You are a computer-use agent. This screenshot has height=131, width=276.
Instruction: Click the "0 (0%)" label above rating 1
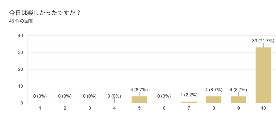click(x=40, y=96)
